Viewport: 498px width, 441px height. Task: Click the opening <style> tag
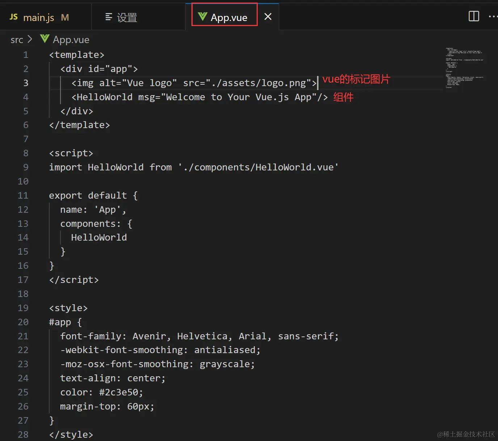pyautogui.click(x=68, y=308)
